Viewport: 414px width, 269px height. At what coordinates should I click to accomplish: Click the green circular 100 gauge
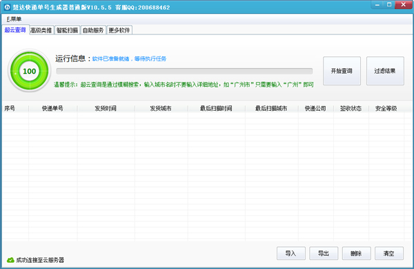[x=29, y=71]
